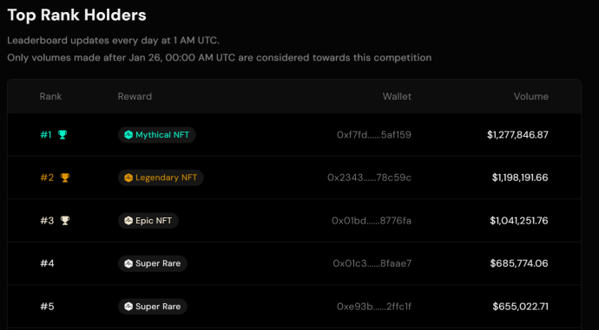The image size is (599, 330).
Task: Open wallet 0xe93b......2ffc1f
Action: [374, 307]
